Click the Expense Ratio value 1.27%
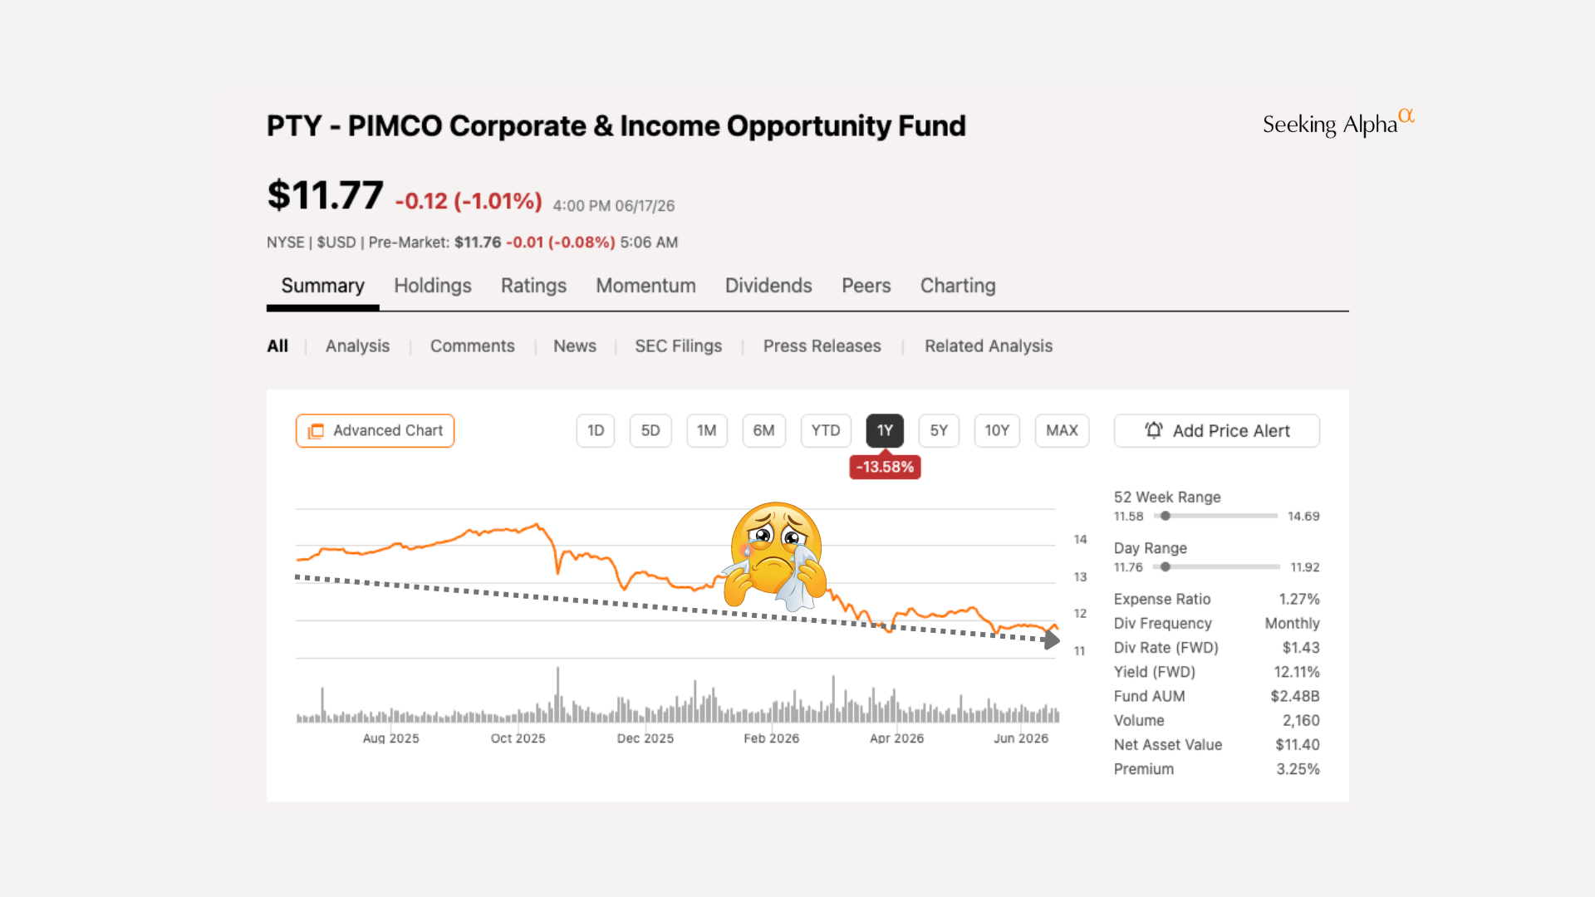The width and height of the screenshot is (1595, 897). (1299, 599)
